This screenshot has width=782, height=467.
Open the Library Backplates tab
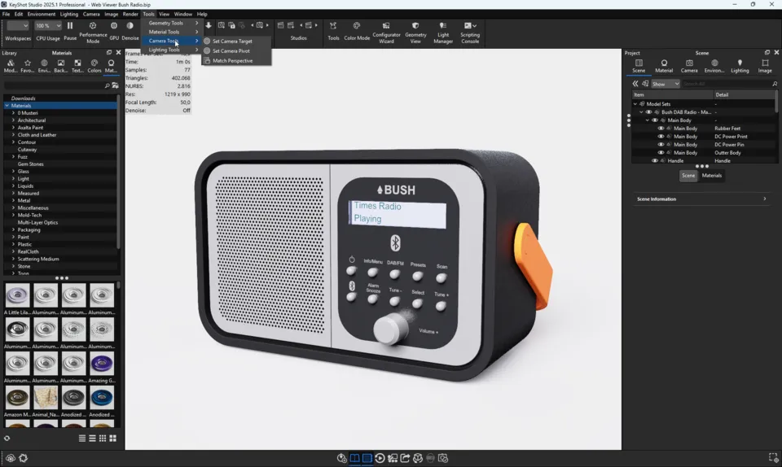61,66
